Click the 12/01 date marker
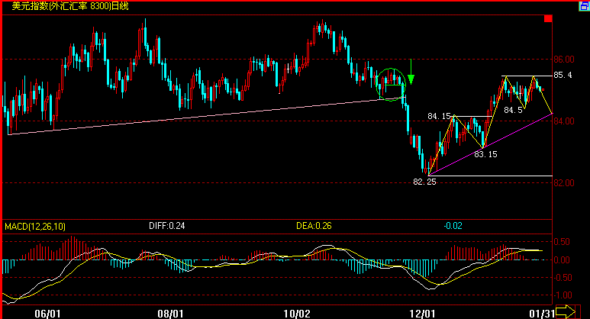 [x=422, y=314]
